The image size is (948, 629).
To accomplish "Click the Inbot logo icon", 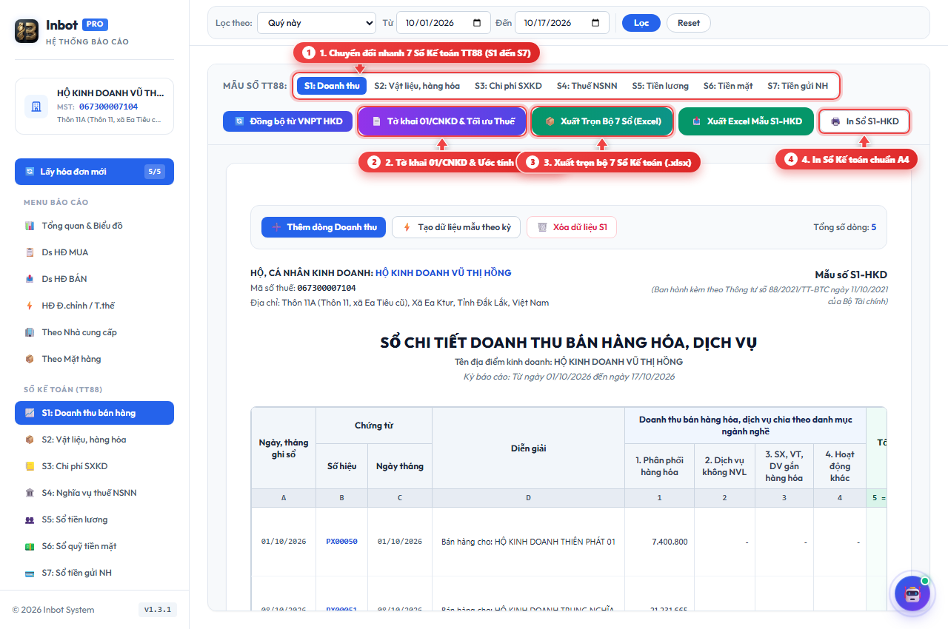I will tap(27, 31).
